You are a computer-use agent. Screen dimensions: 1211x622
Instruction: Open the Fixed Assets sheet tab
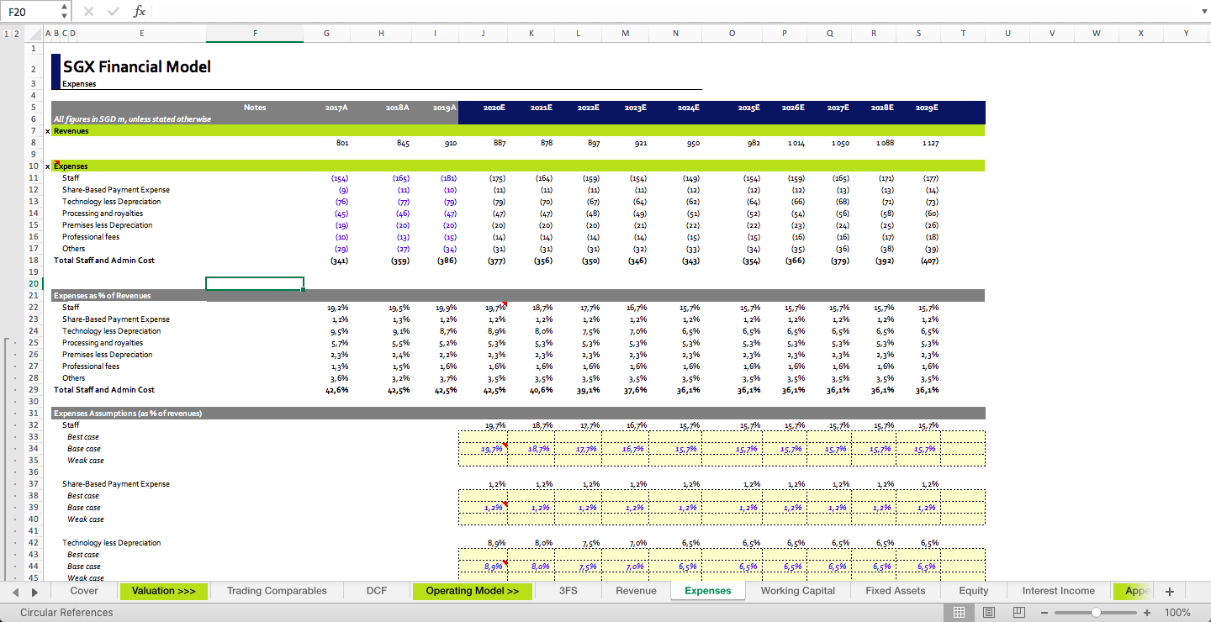click(896, 591)
